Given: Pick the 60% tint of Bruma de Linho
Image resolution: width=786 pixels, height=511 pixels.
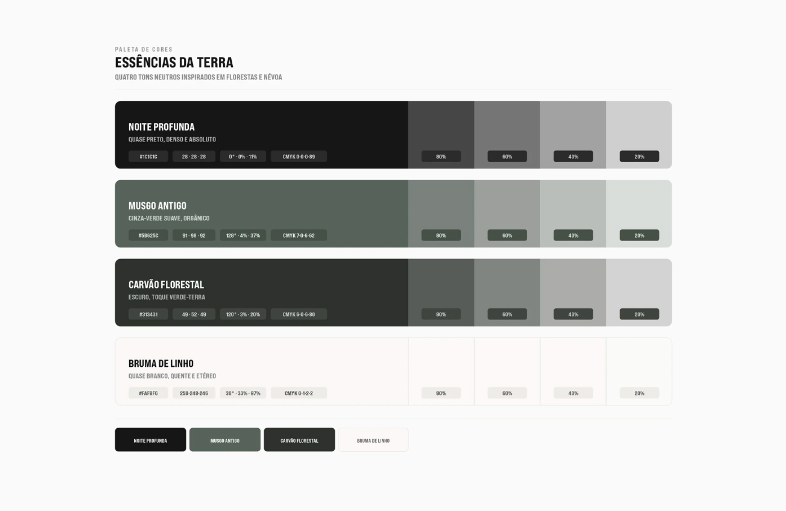Looking at the screenshot, I should 507,371.
